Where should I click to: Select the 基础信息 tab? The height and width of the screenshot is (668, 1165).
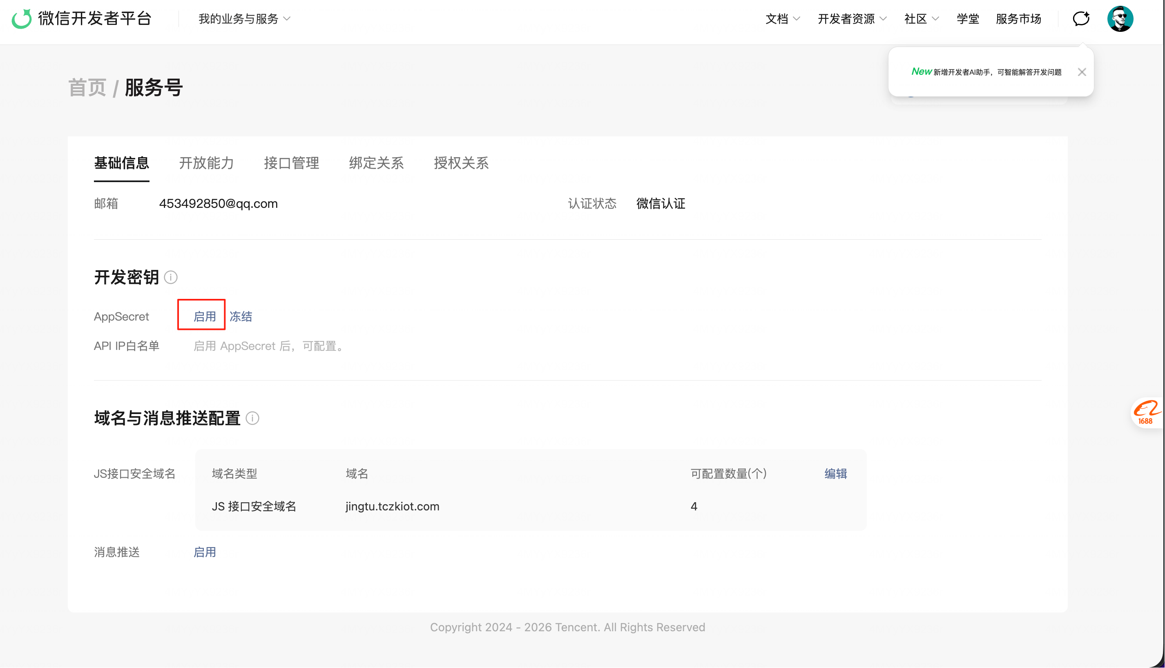click(x=122, y=163)
